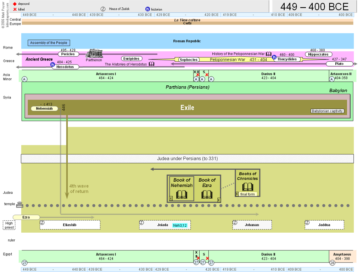
Task: Select the Nehemiah name pill
Action: [44, 108]
